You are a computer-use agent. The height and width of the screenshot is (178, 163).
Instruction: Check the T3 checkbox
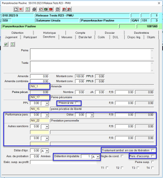[138, 168]
